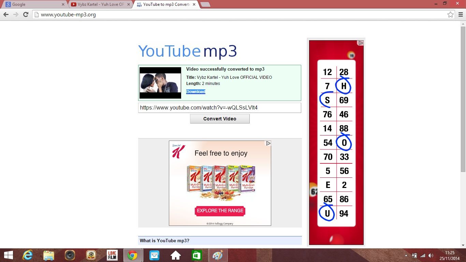Click the network signal icon in tray
This screenshot has height=262, width=466.
tap(423, 256)
